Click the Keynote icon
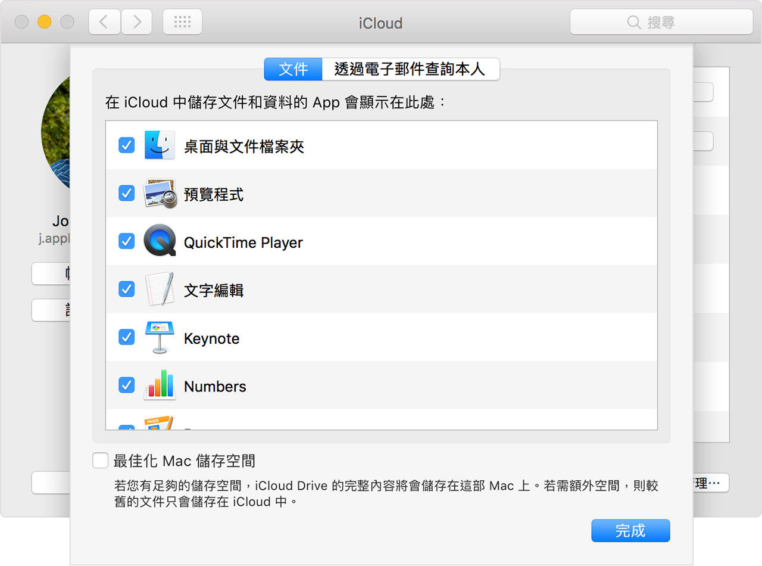This screenshot has height=566, width=762. (x=158, y=337)
